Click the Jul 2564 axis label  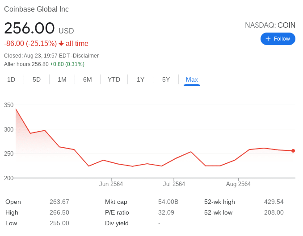click(x=174, y=184)
